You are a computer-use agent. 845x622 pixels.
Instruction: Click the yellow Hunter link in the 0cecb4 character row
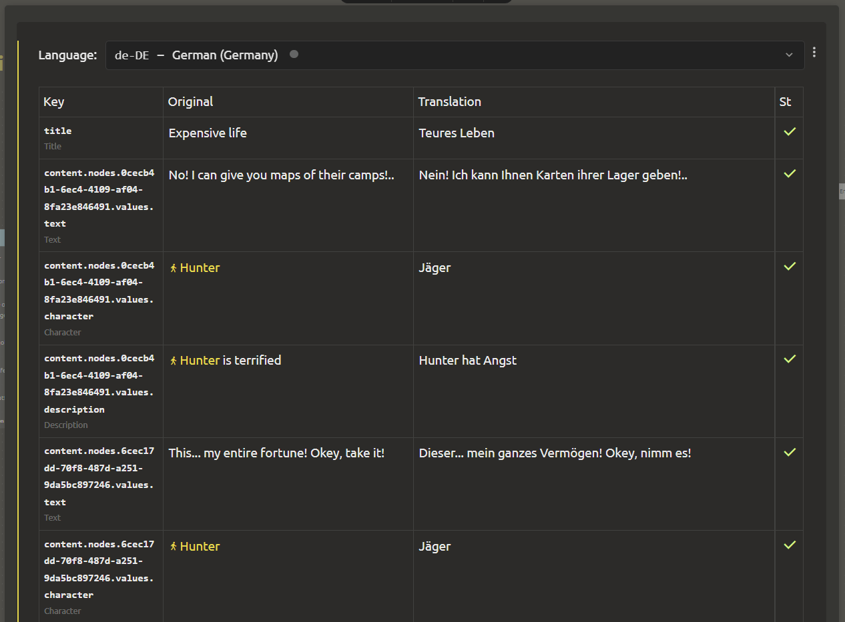(x=200, y=268)
